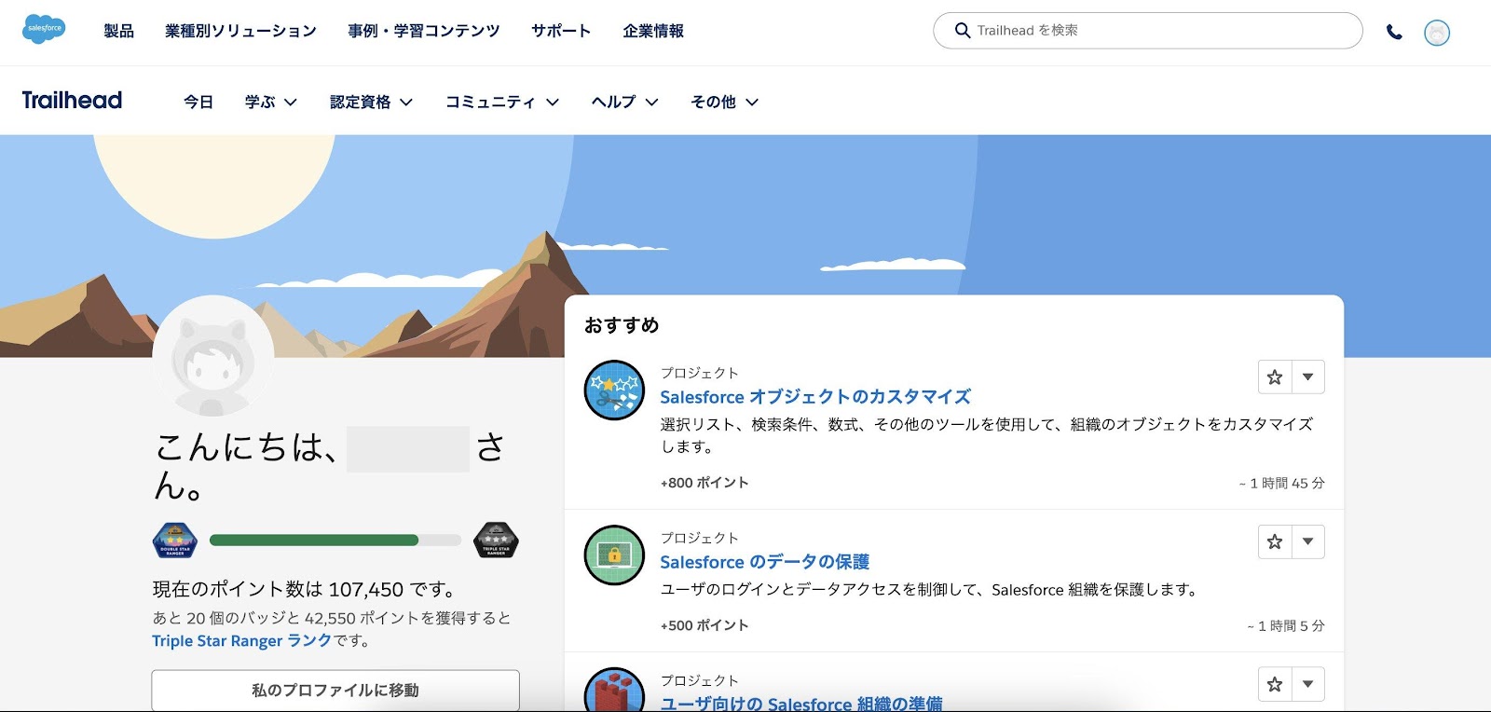Viewport: 1491px width, 712px height.
Task: Open the 業種別ソリューション menu
Action: coord(240,31)
